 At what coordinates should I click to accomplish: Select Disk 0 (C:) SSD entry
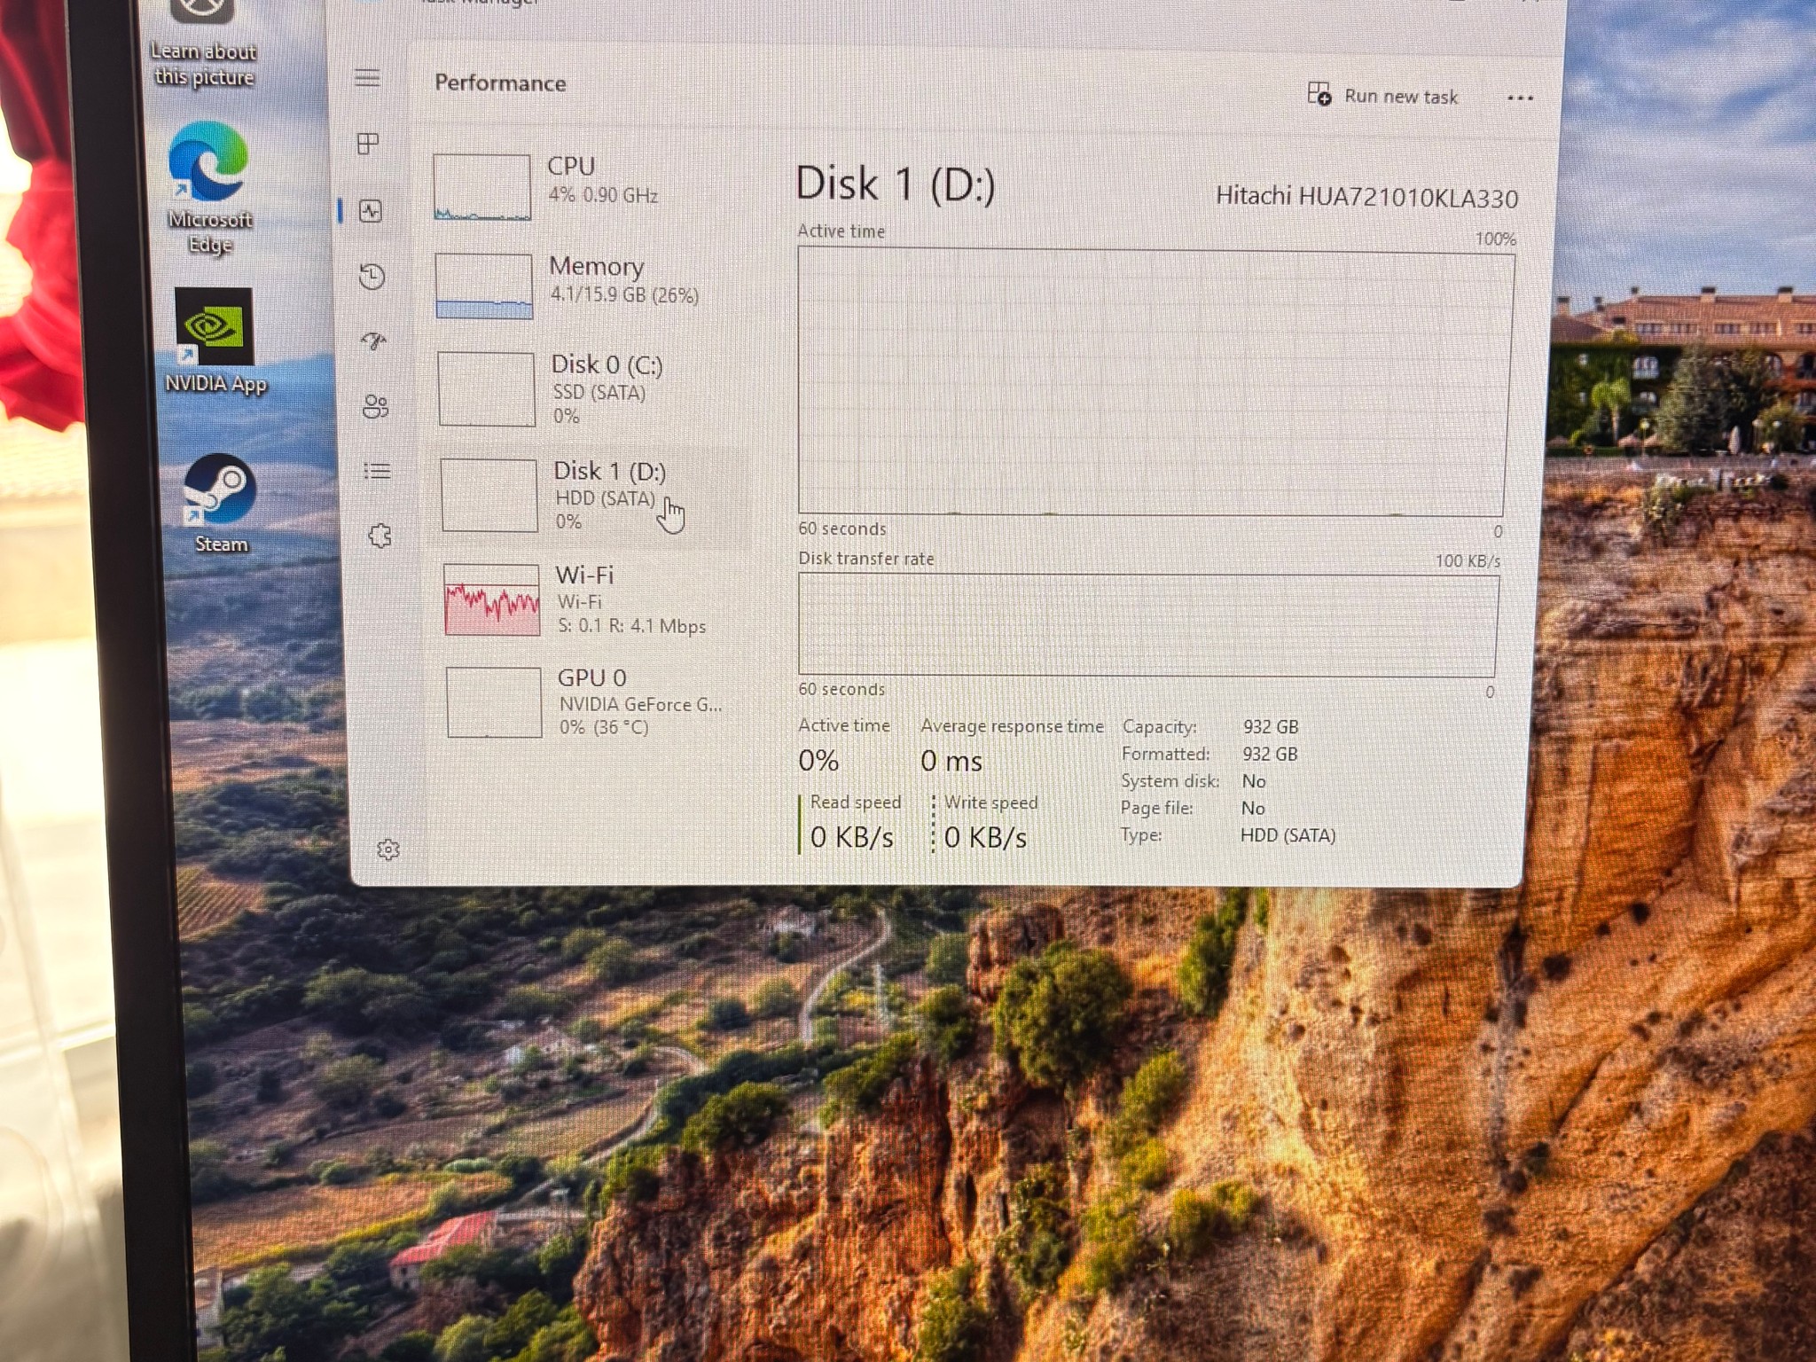point(589,389)
